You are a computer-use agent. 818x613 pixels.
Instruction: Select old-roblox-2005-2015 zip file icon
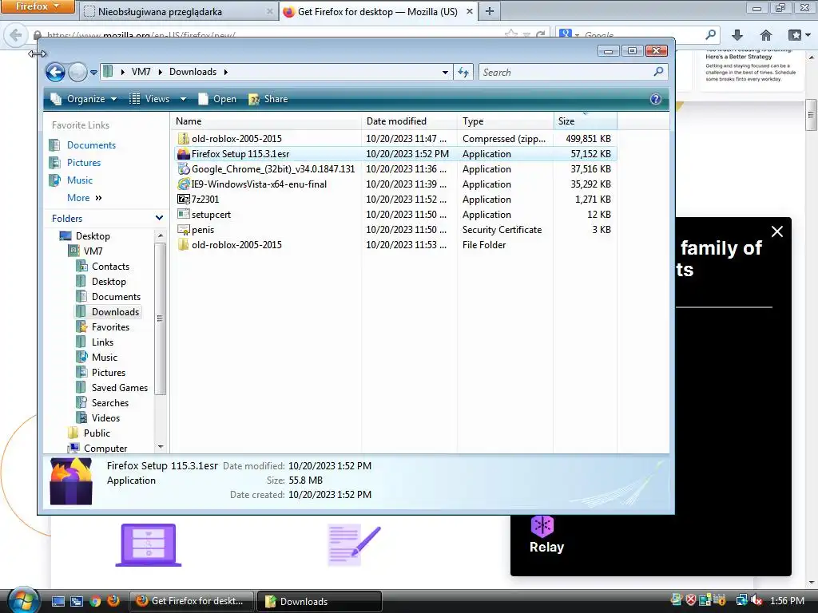pos(183,139)
